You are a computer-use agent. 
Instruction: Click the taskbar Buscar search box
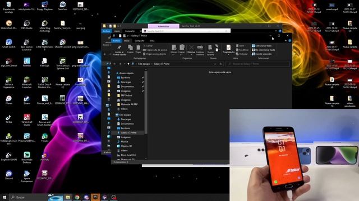[x=29, y=197]
